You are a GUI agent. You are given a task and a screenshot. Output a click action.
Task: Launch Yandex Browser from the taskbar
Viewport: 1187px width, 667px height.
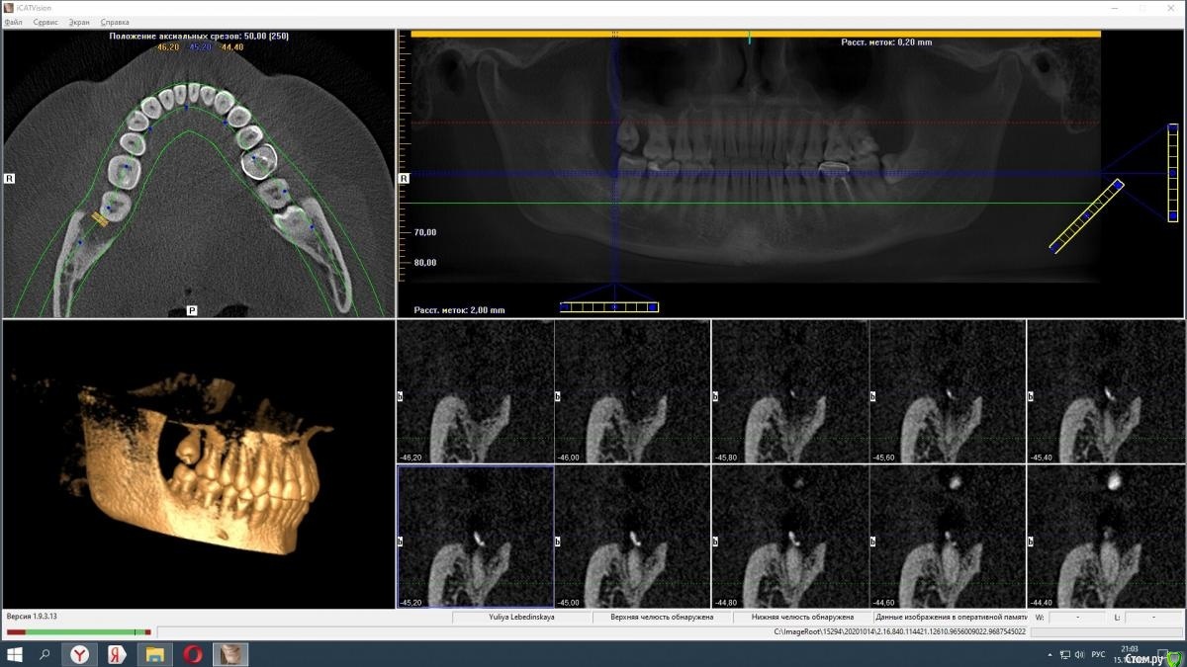click(x=79, y=654)
